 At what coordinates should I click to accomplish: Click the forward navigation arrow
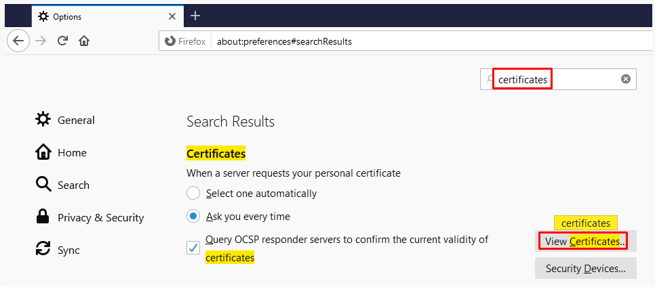pos(41,41)
